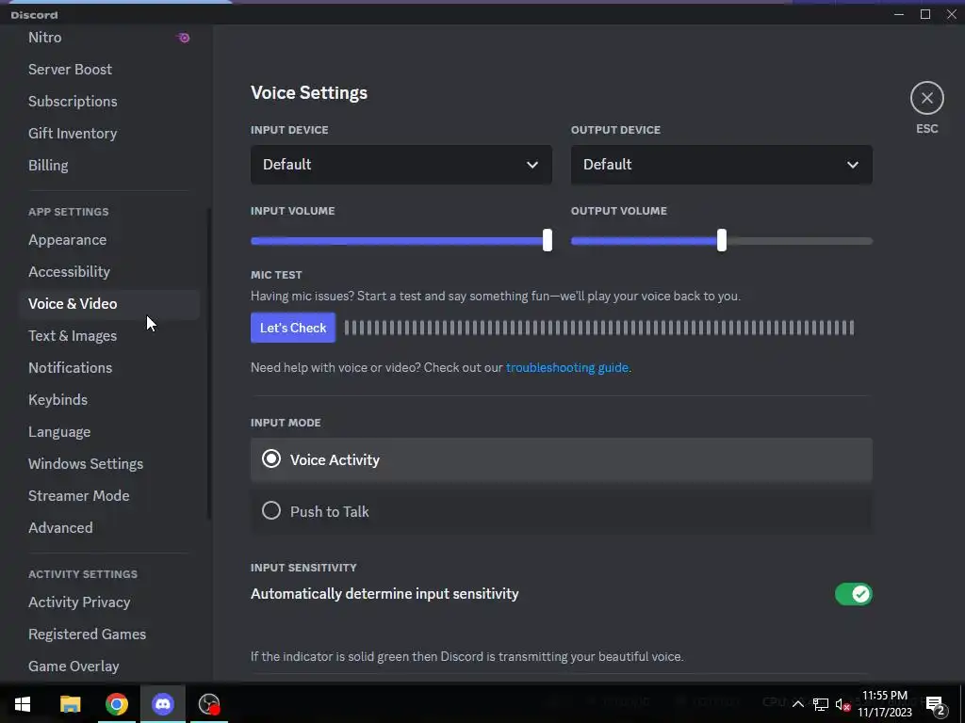Close settings with the ESC circle icon

[927, 98]
